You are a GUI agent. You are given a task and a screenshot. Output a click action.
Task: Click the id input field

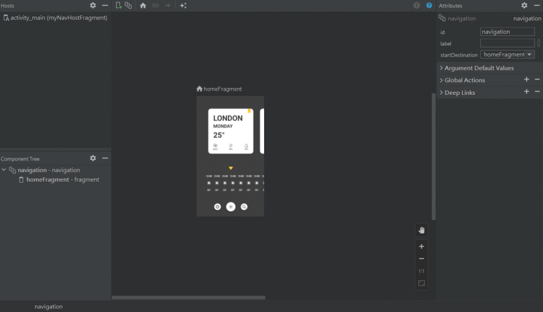pos(507,31)
